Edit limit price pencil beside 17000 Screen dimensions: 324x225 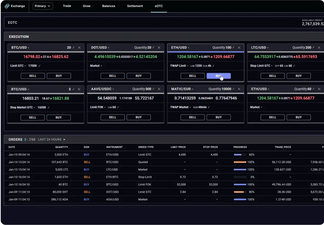pos(40,66)
